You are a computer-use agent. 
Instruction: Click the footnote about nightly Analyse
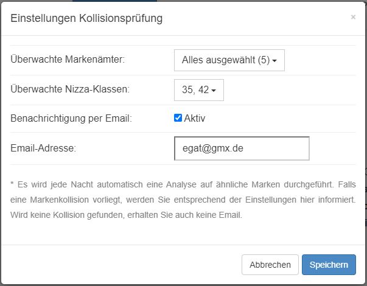click(x=183, y=200)
